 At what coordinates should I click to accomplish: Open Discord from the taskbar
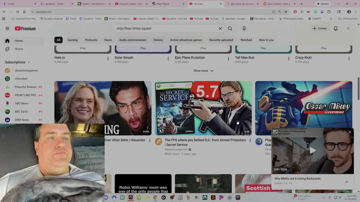point(106,198)
